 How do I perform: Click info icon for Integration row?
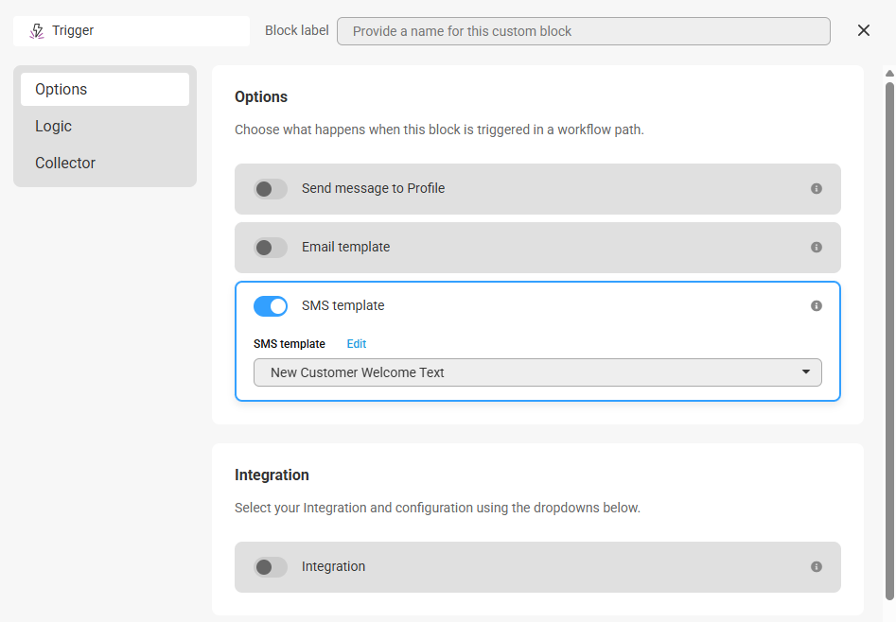click(816, 566)
